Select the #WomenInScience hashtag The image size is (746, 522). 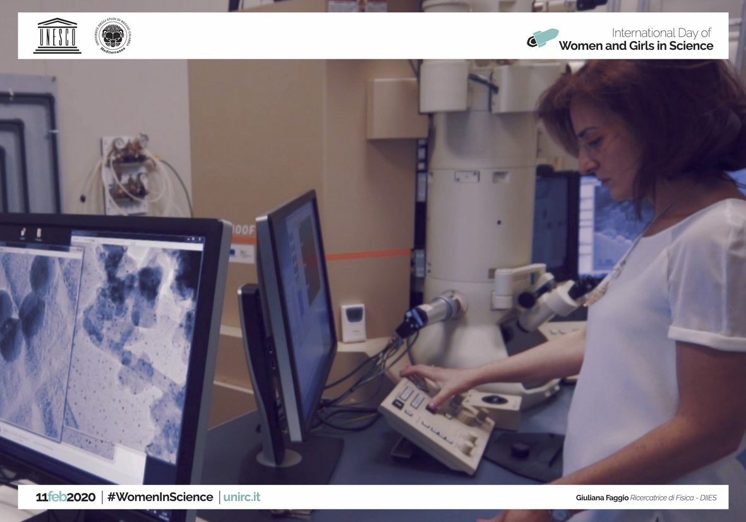pyautogui.click(x=160, y=497)
